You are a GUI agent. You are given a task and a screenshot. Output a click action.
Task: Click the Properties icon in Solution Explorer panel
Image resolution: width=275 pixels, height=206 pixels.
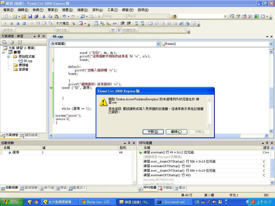4,42
